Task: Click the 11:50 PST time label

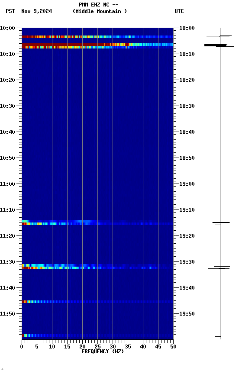Action: (7, 314)
